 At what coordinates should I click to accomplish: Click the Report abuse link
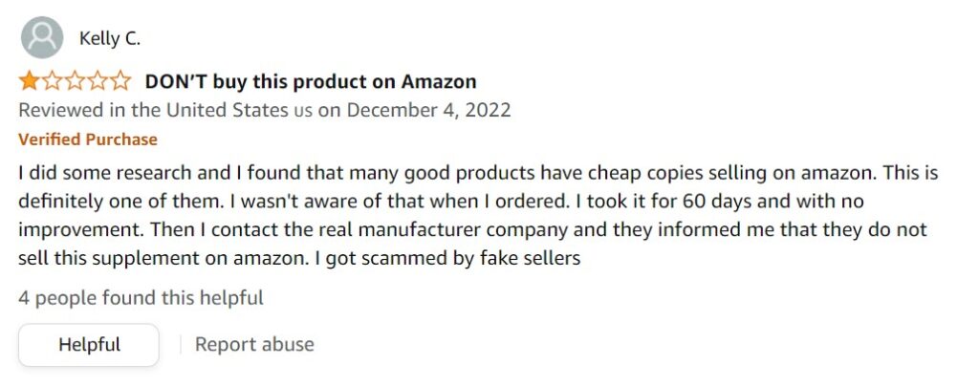click(254, 344)
